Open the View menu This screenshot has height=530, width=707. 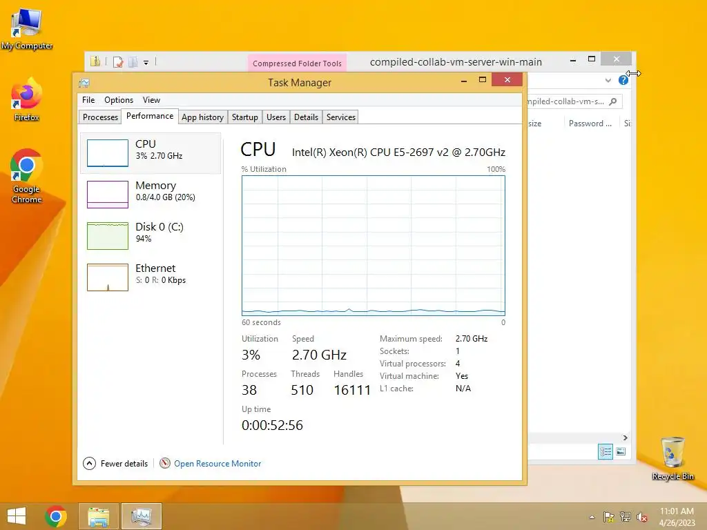(x=151, y=100)
